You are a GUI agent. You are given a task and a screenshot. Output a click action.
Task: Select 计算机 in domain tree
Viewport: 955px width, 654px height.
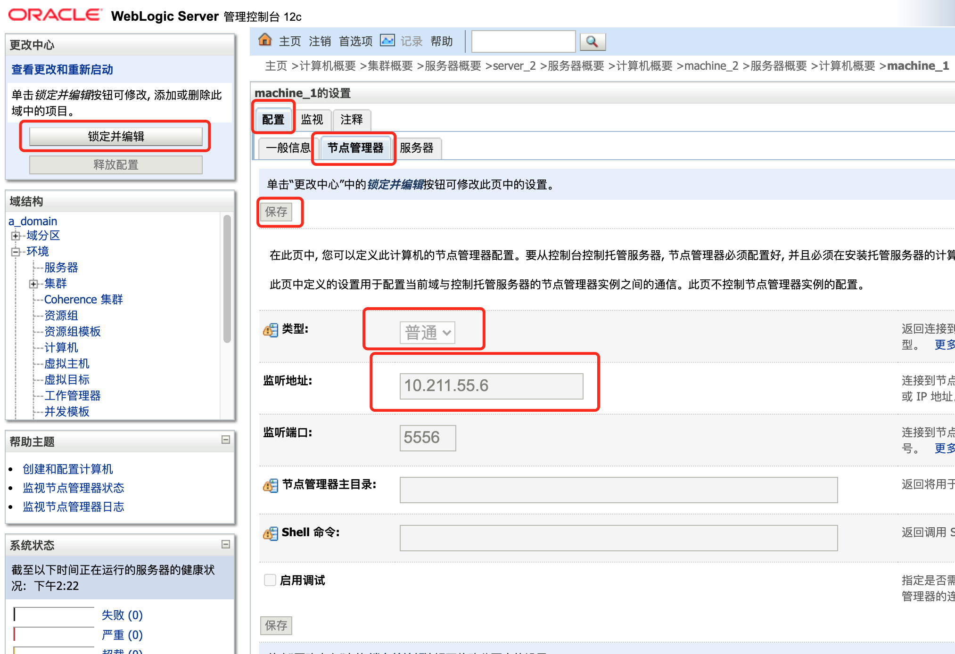61,348
